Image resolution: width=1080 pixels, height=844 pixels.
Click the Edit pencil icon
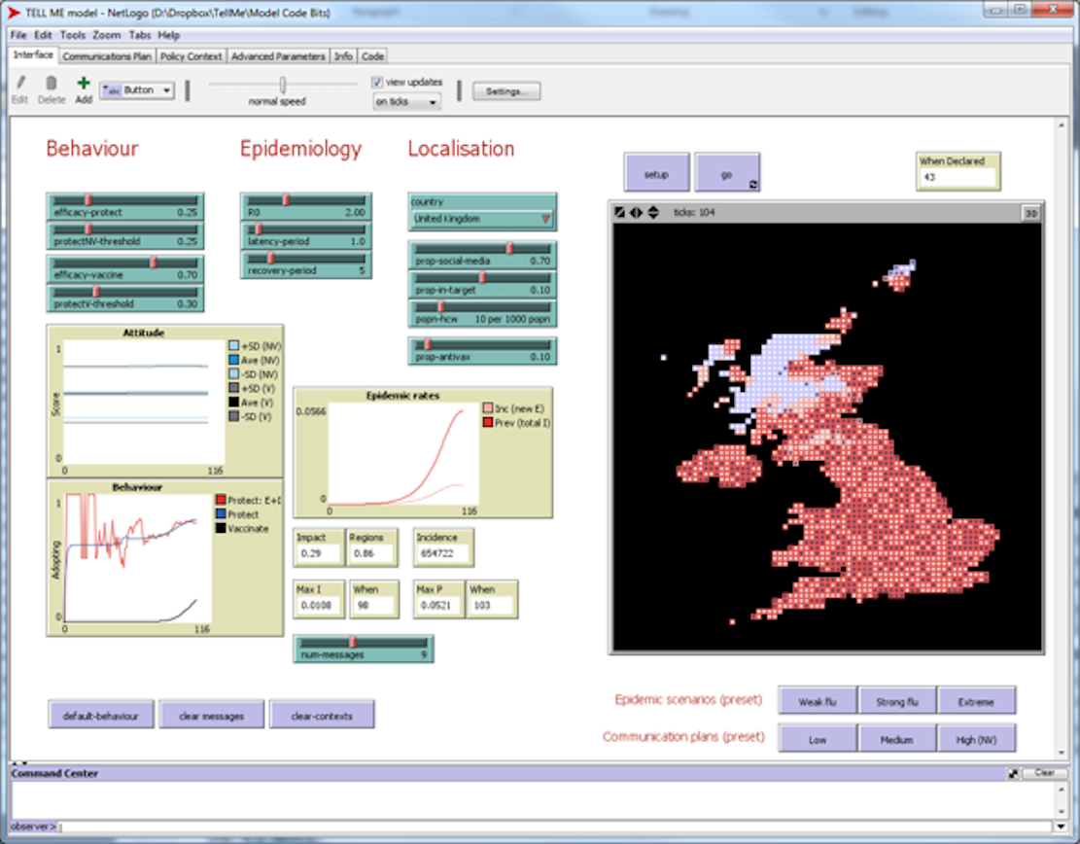19,85
